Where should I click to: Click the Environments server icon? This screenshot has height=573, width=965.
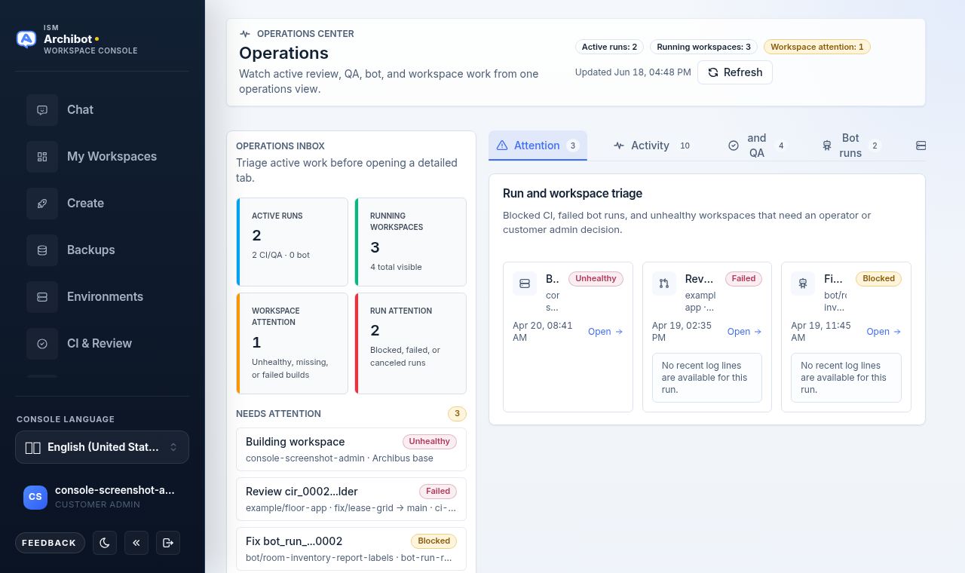click(x=42, y=297)
